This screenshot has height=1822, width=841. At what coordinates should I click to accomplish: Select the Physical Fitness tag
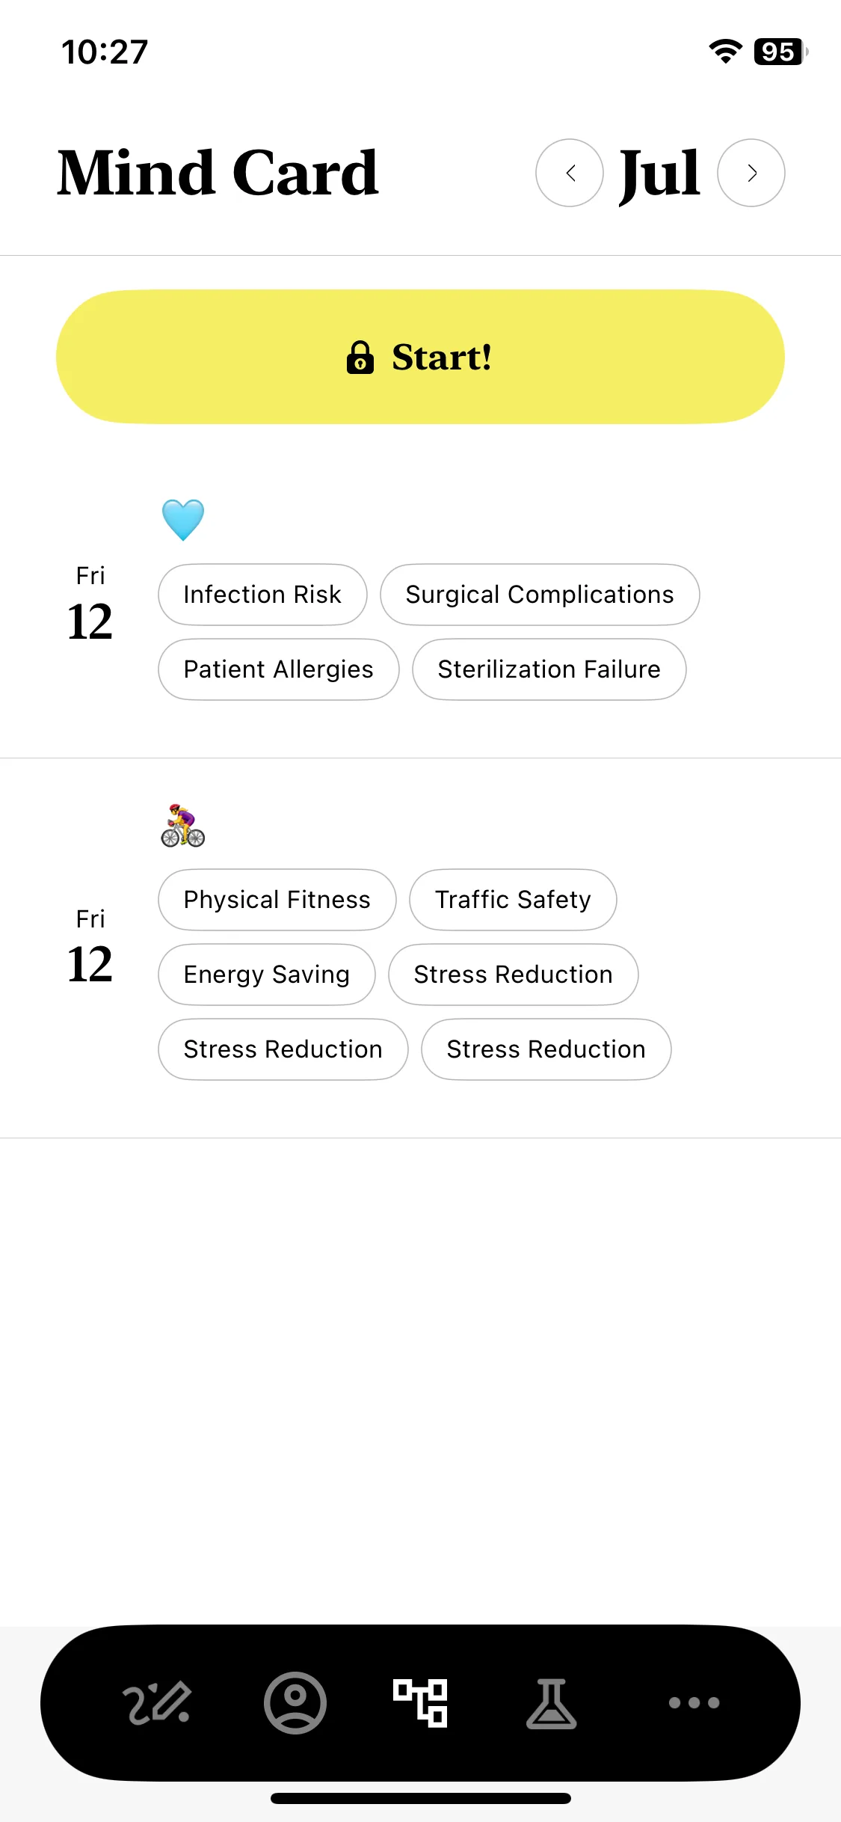(277, 900)
